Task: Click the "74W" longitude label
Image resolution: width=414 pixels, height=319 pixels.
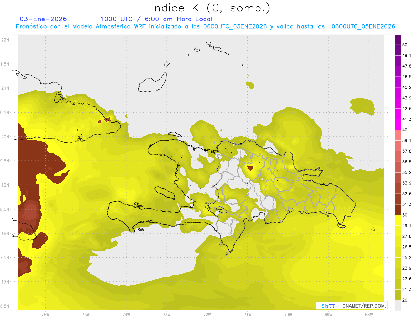Action: 126,315
